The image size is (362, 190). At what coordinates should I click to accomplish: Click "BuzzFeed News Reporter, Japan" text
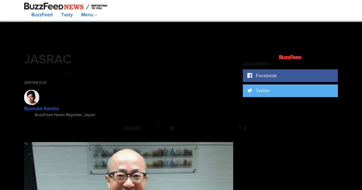(x=65, y=115)
